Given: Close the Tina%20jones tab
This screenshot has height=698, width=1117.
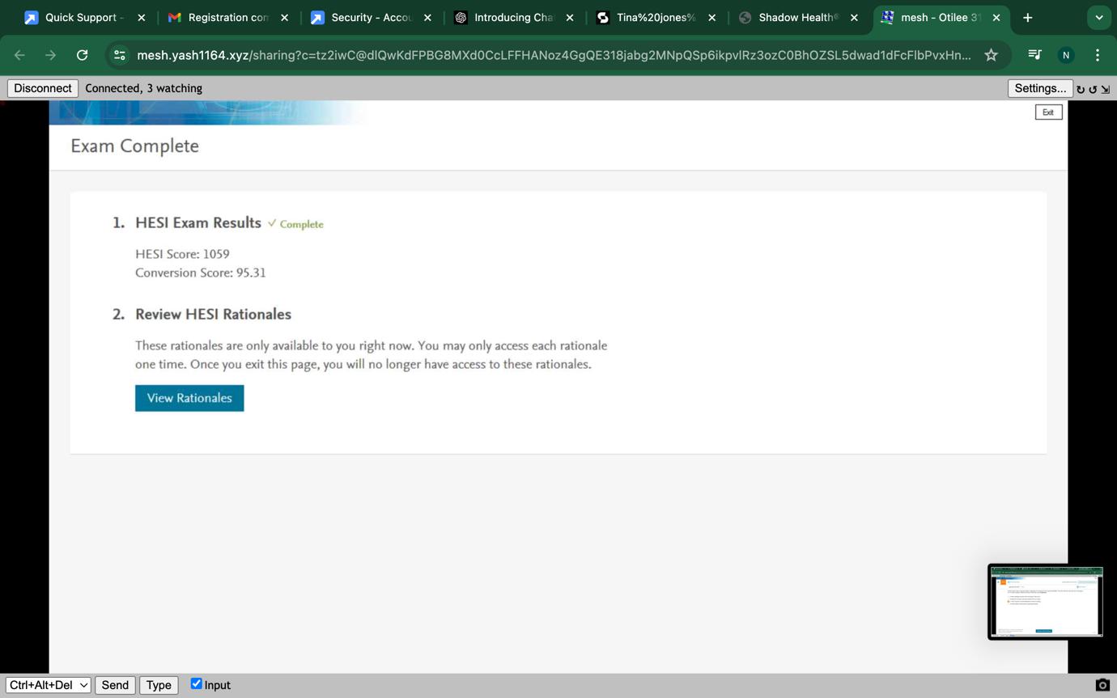Looking at the screenshot, I should click(x=712, y=17).
